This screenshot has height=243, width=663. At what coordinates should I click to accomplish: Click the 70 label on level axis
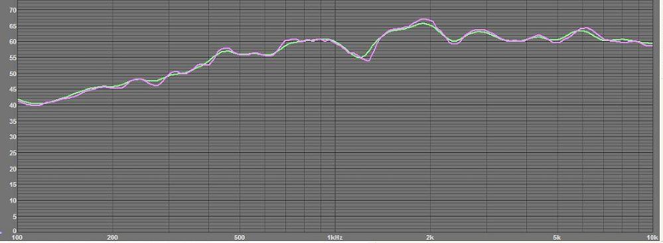click(x=13, y=9)
